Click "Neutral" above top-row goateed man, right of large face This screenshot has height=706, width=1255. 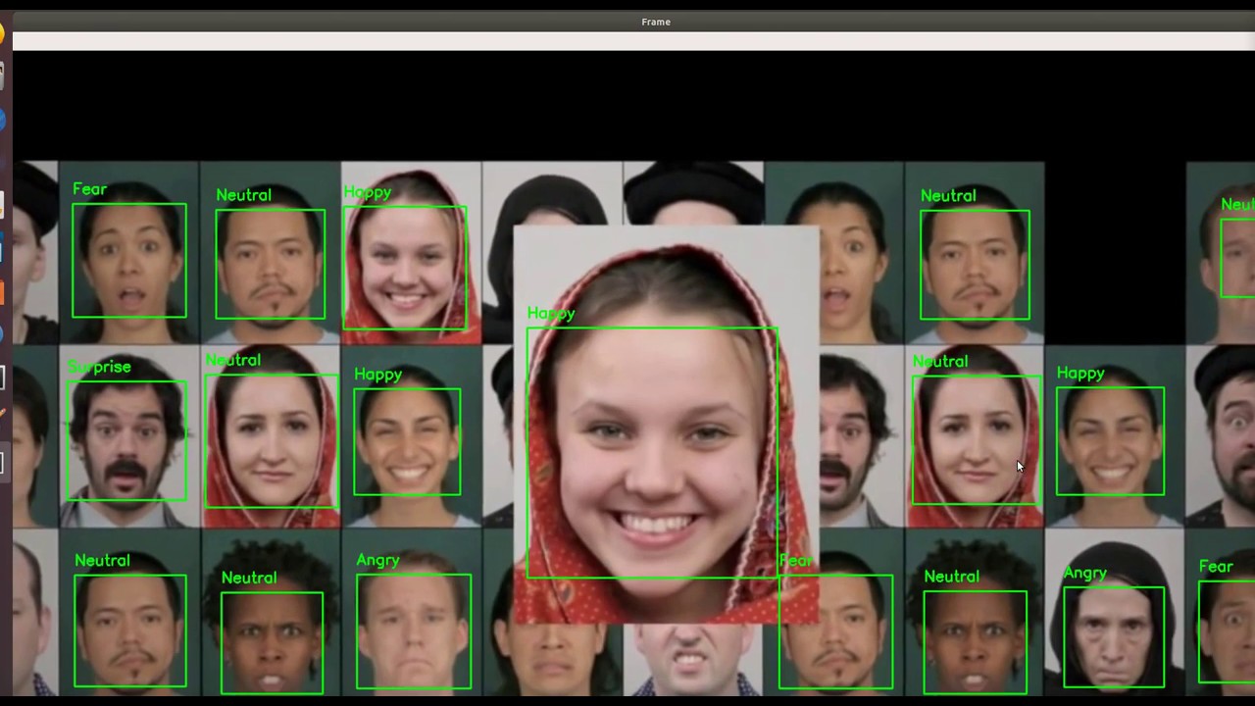[x=948, y=196]
